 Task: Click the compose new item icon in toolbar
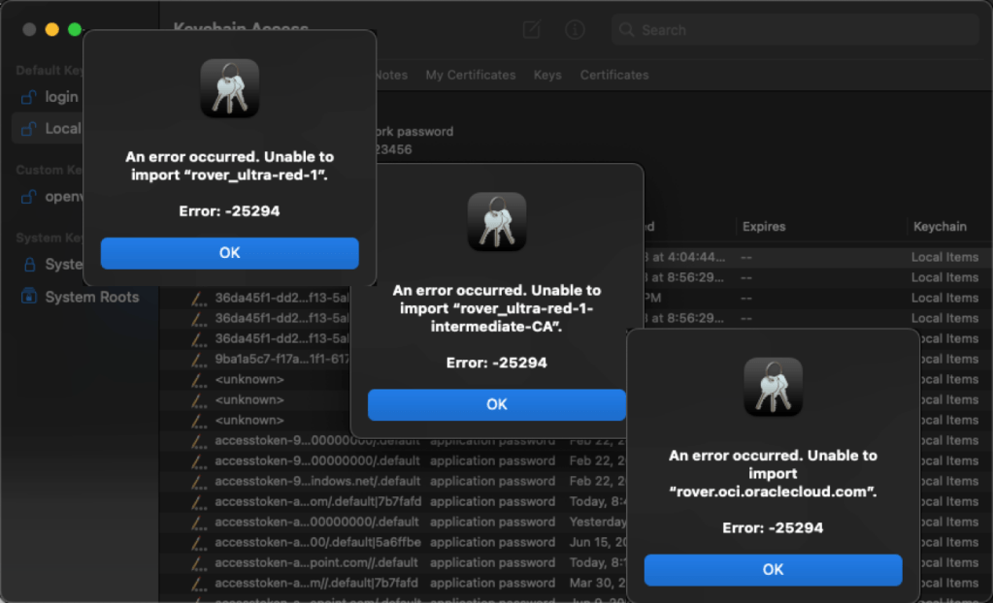pos(531,30)
